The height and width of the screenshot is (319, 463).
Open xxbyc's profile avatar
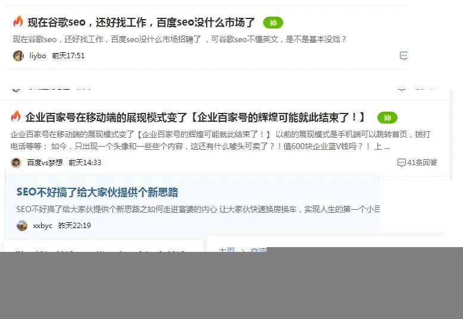click(22, 226)
